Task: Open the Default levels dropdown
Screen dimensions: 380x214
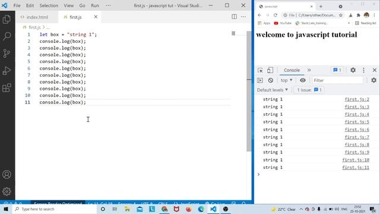Action: pos(273,90)
